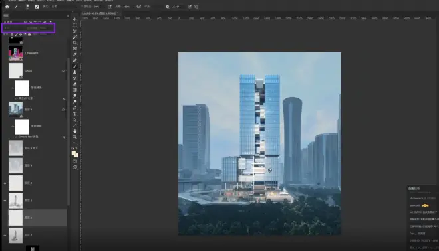This screenshot has width=439, height=251.
Task: Open the opacity slider dropdown arrow
Action: pos(104,7)
